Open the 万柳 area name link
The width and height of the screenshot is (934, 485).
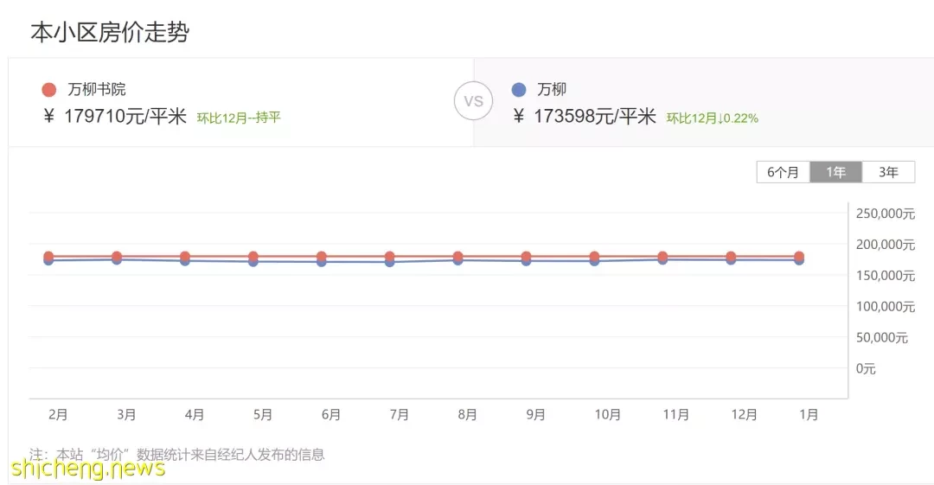pos(552,89)
